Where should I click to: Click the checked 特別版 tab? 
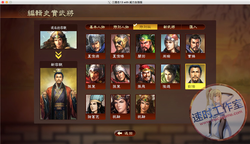[x=145, y=27]
